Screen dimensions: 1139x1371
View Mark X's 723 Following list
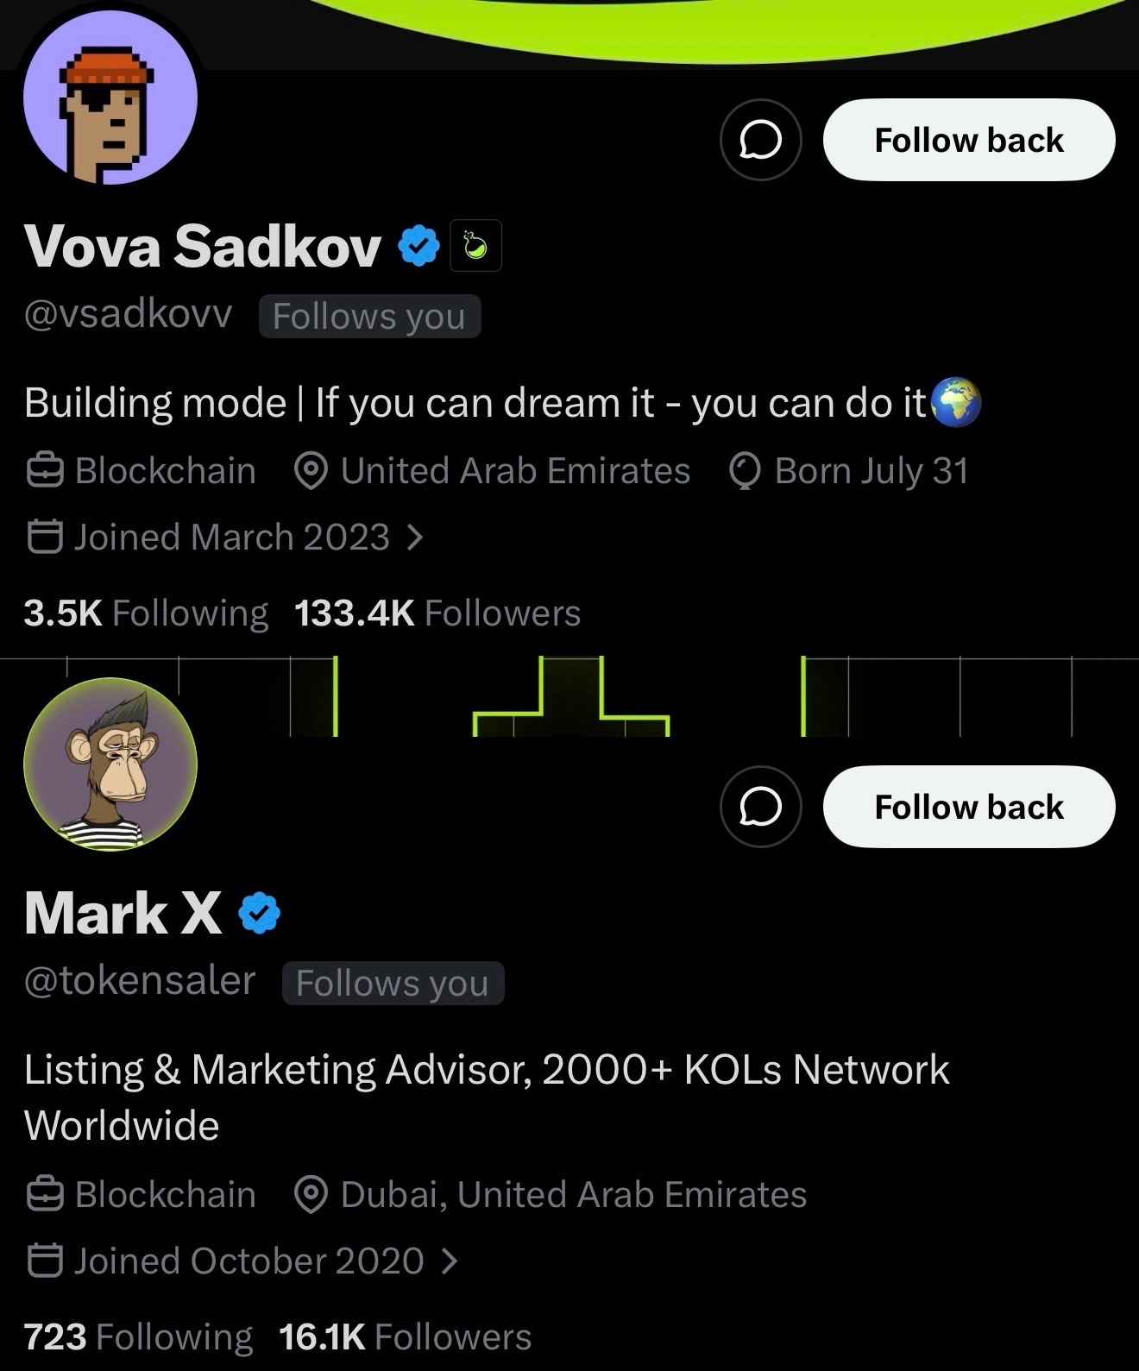pyautogui.click(x=138, y=1336)
